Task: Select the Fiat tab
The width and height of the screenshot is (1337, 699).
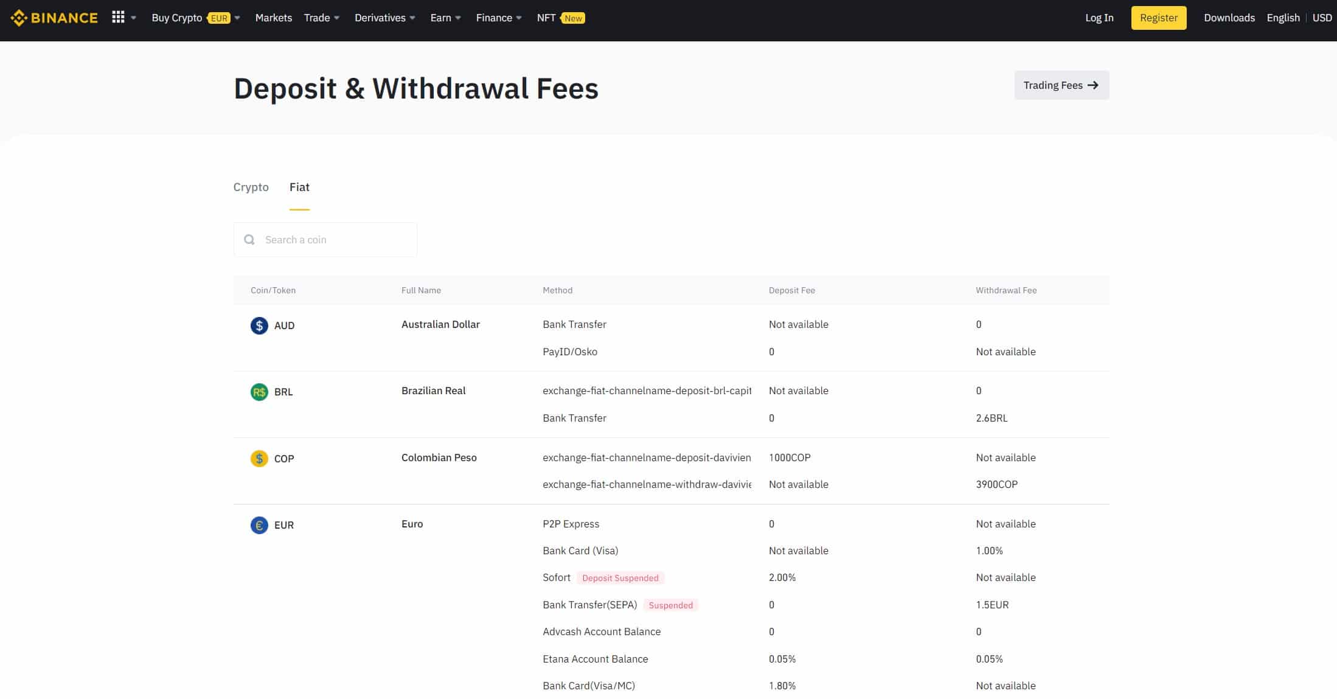Action: [299, 187]
